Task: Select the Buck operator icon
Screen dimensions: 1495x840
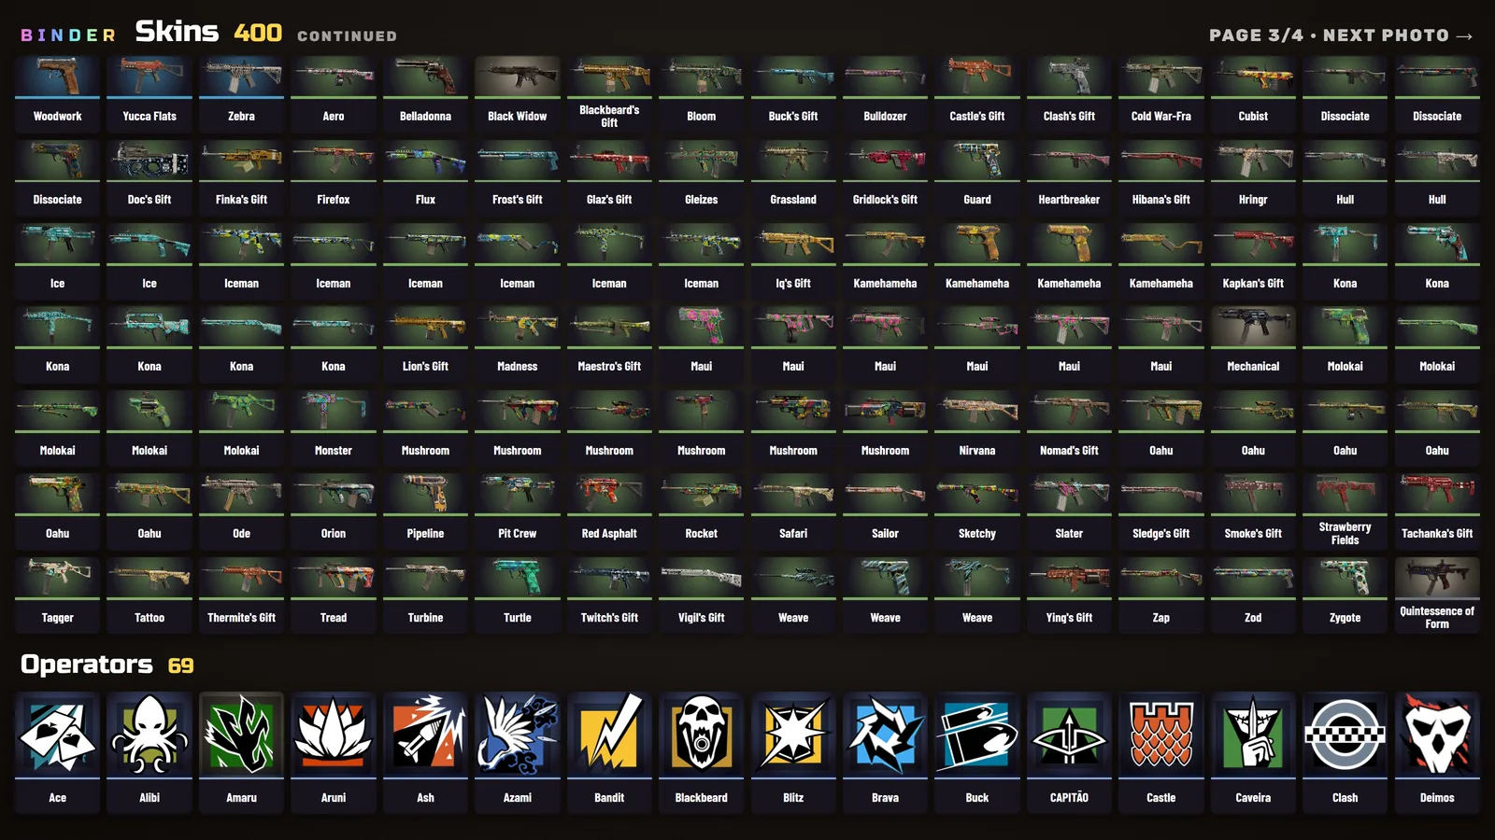Action: [x=977, y=735]
